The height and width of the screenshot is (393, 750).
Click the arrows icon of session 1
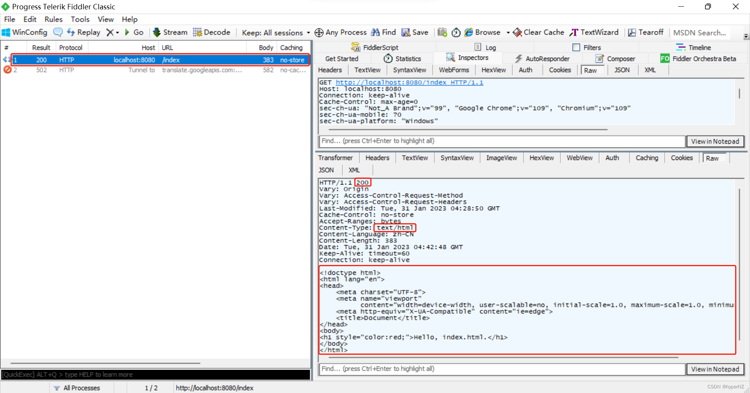[7, 60]
